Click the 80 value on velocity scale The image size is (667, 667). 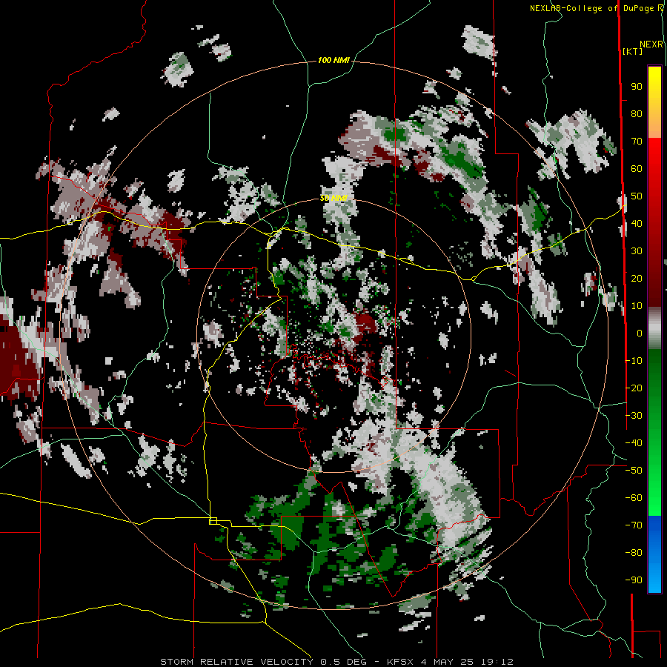coord(637,114)
